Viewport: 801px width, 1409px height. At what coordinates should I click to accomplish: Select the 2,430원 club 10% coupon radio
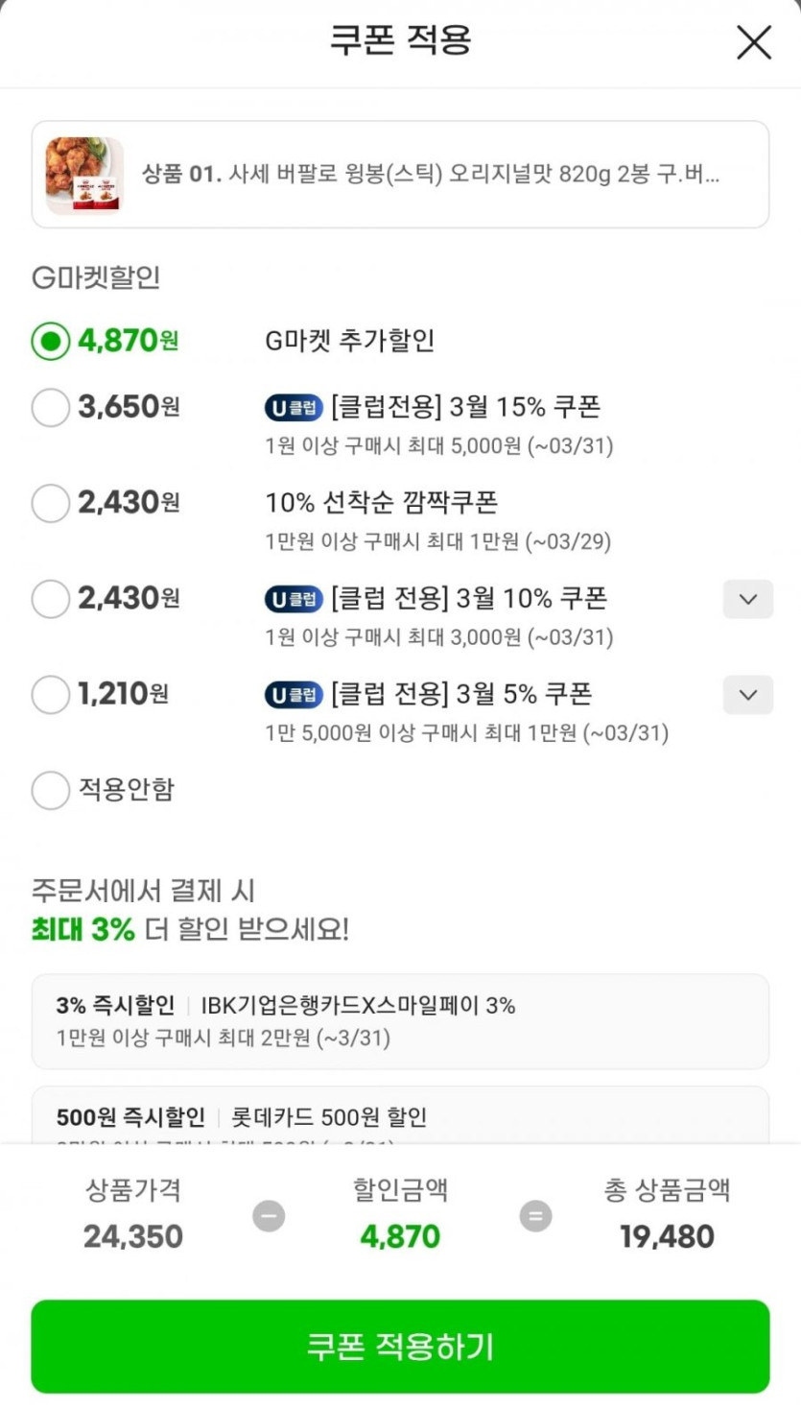51,599
